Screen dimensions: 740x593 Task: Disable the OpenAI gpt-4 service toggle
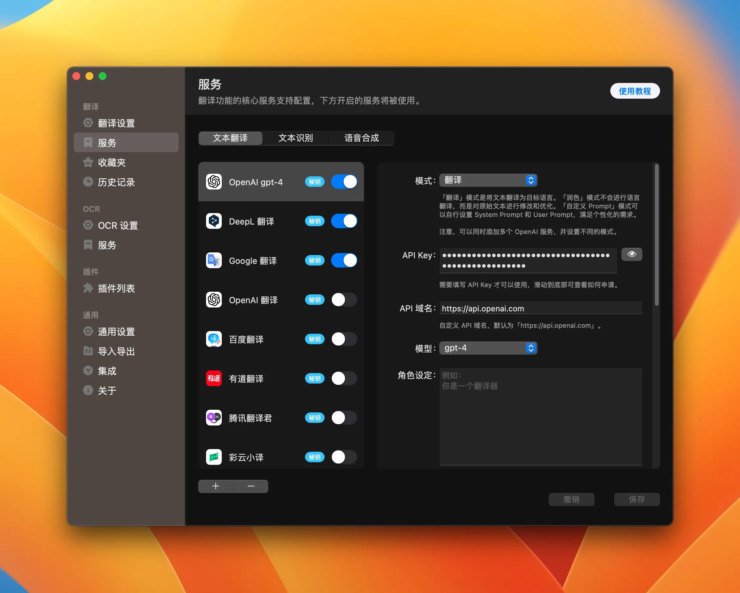click(x=344, y=182)
